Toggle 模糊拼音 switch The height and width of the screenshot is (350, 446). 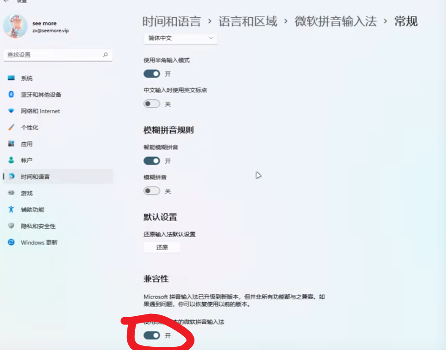[152, 191]
